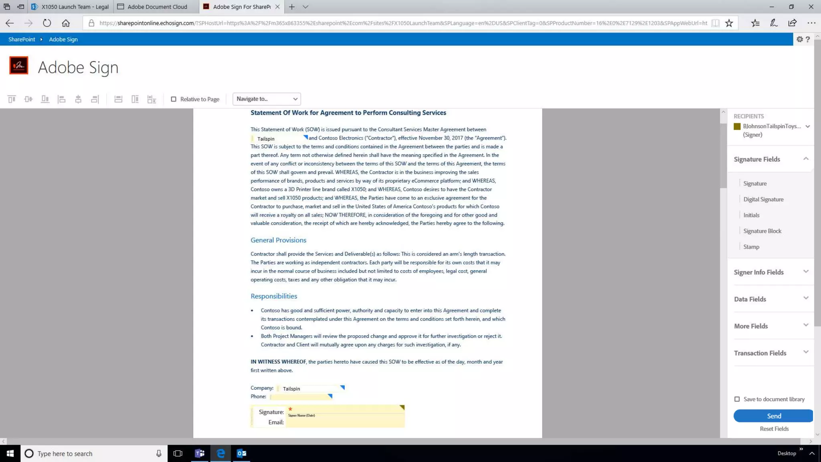Click the align left edges icon

[61, 99]
